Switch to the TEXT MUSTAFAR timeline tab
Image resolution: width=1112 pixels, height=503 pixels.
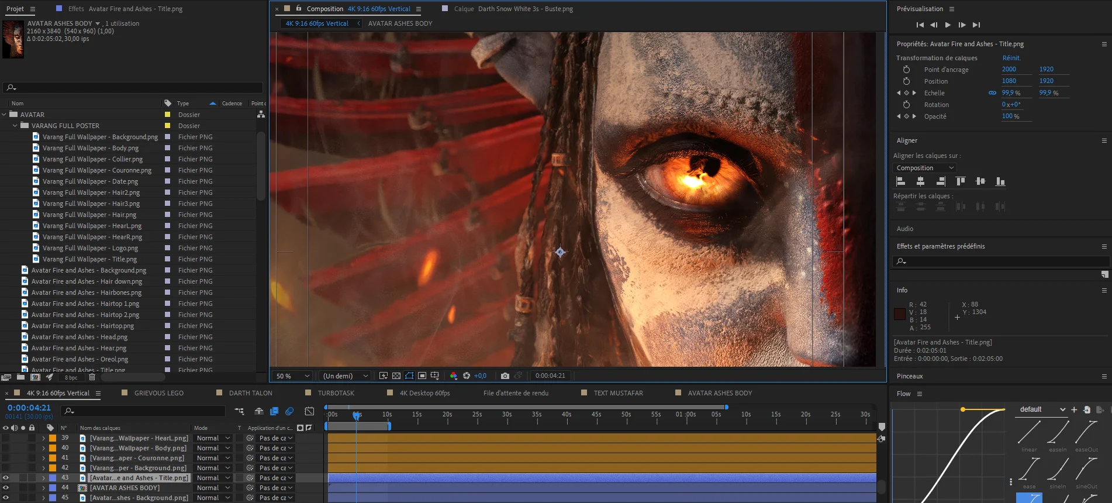coord(618,393)
